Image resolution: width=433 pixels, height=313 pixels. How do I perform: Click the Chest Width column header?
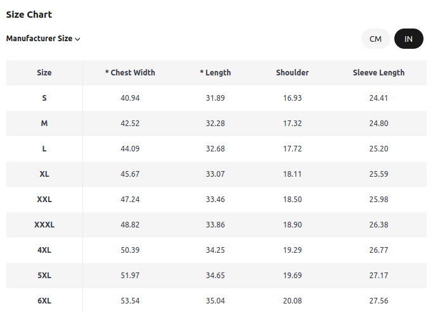pos(130,73)
